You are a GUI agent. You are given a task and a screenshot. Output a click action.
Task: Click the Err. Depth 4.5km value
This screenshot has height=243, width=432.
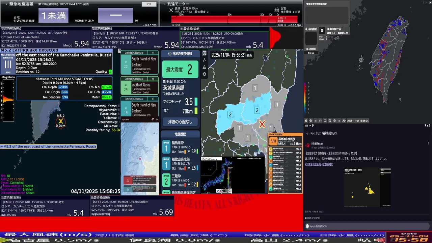coord(63,87)
